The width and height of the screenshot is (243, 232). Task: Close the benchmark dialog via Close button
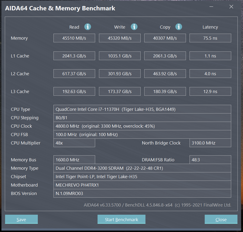click(221, 219)
